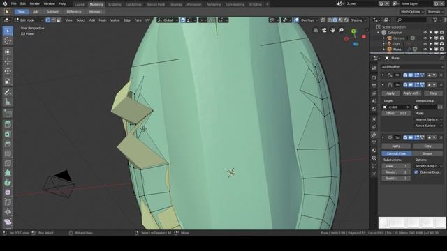Pick the Measure tool
Image resolution: width=447 pixels, height=251 pixels.
point(8,102)
